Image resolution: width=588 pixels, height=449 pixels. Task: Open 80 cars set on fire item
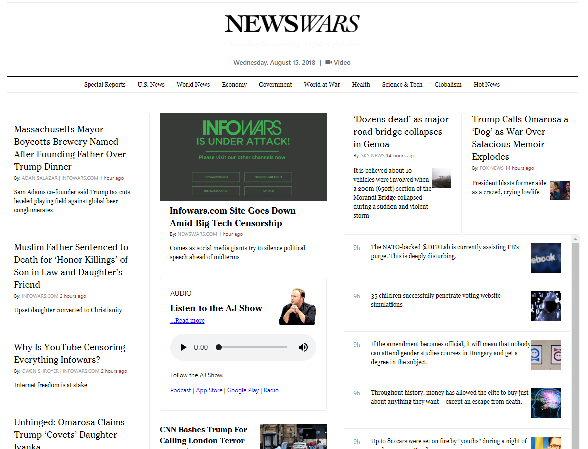pyautogui.click(x=449, y=443)
